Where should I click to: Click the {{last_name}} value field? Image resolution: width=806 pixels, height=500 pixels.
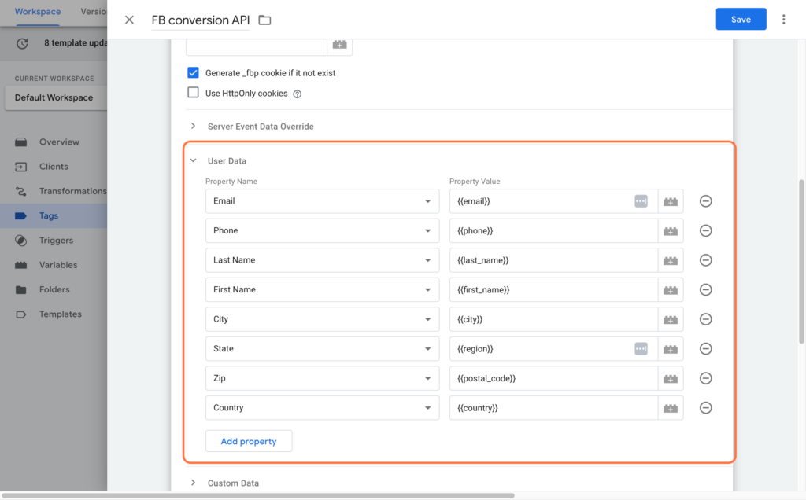(x=553, y=260)
